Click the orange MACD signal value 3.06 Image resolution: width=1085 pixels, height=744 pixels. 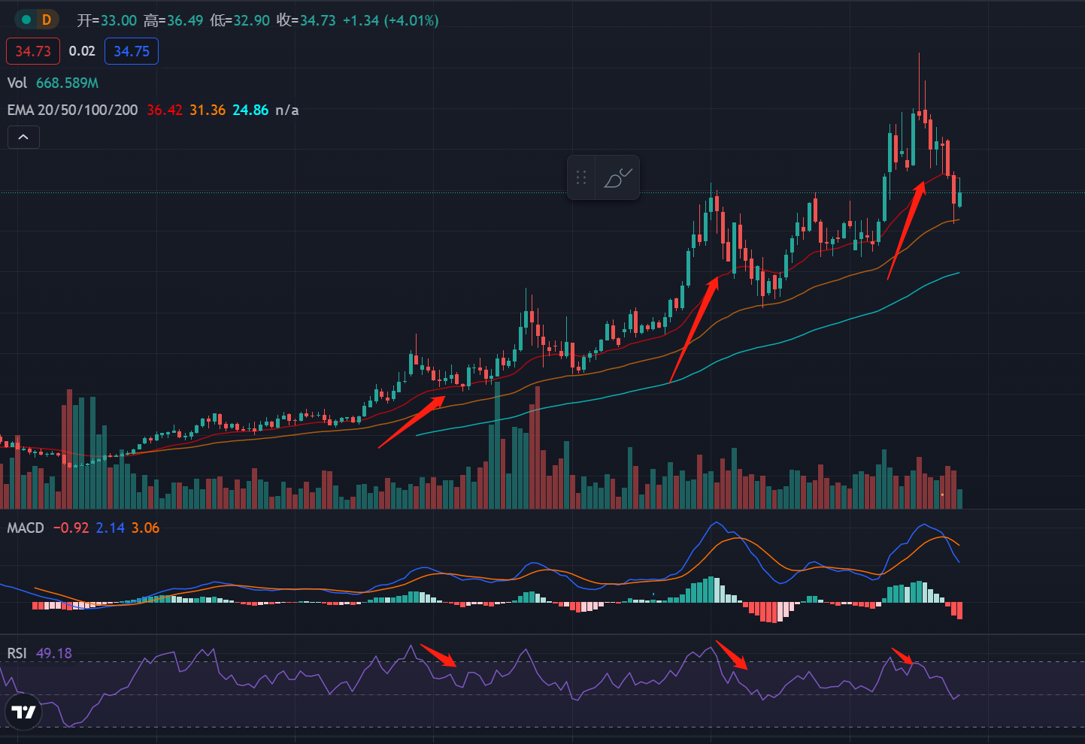pos(145,528)
